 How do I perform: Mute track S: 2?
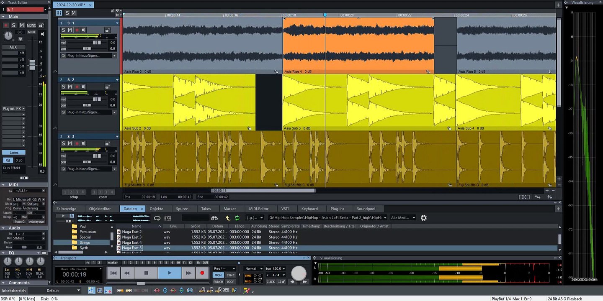[x=70, y=87]
